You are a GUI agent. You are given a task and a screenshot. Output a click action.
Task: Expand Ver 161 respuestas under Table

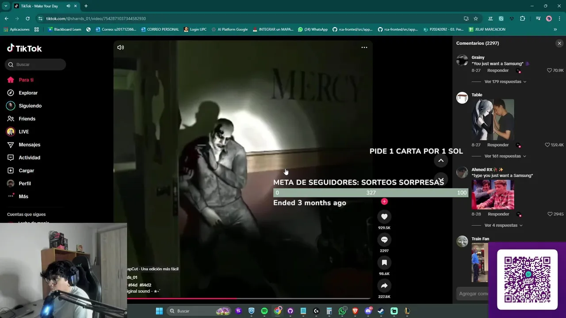click(x=505, y=156)
